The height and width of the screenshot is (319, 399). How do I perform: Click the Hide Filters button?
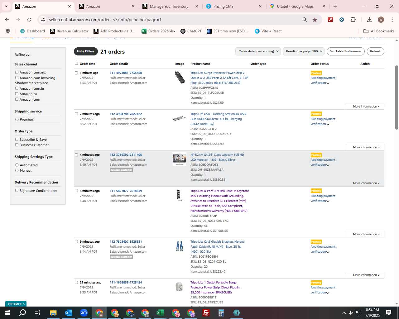coord(86,51)
